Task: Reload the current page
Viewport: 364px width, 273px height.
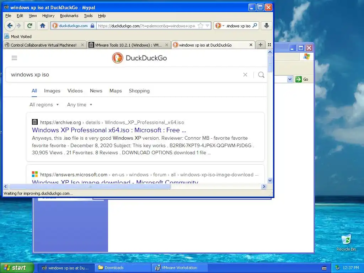Action: pos(30,26)
